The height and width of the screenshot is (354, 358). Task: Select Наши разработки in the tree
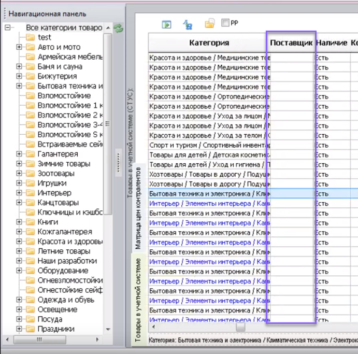(67, 261)
